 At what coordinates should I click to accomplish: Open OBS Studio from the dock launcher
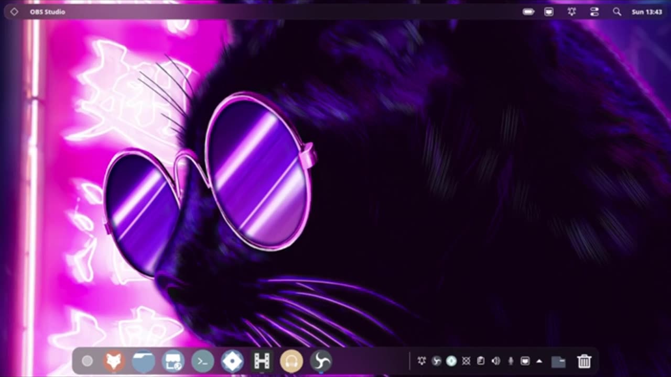tap(321, 361)
